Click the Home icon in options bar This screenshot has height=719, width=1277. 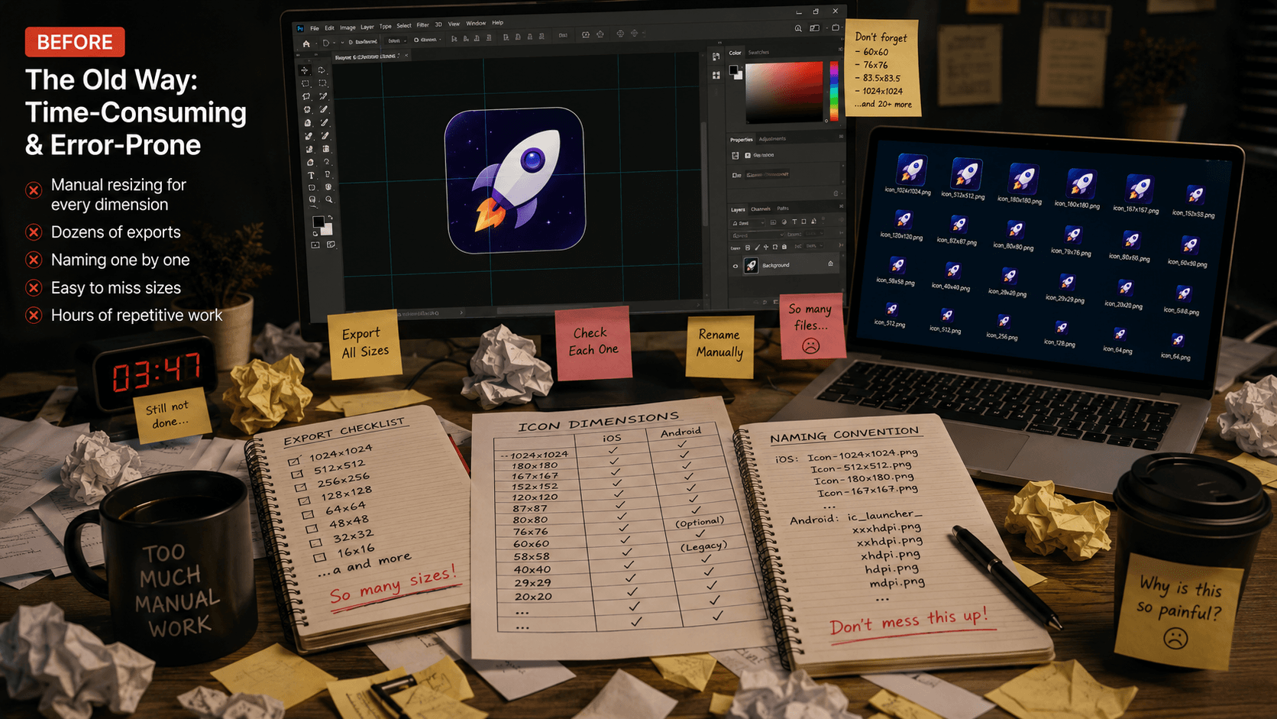point(306,44)
